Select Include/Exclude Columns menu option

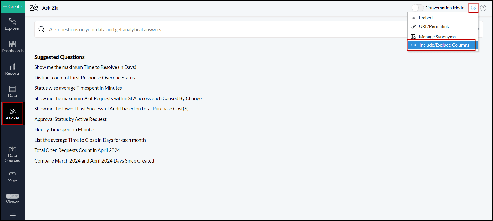(x=444, y=45)
